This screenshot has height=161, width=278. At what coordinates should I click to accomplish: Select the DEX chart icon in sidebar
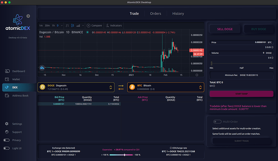click(7, 87)
